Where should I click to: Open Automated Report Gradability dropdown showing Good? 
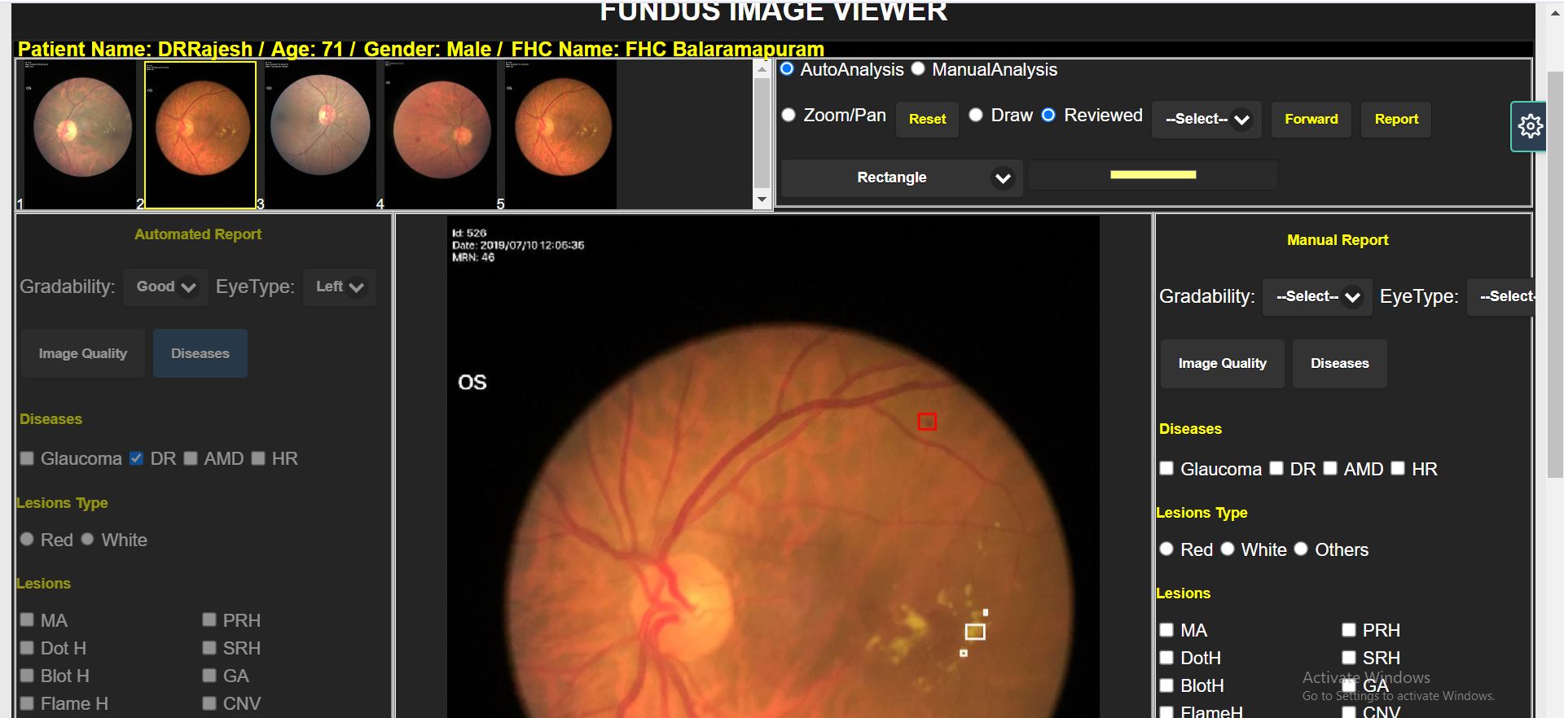[x=165, y=287]
